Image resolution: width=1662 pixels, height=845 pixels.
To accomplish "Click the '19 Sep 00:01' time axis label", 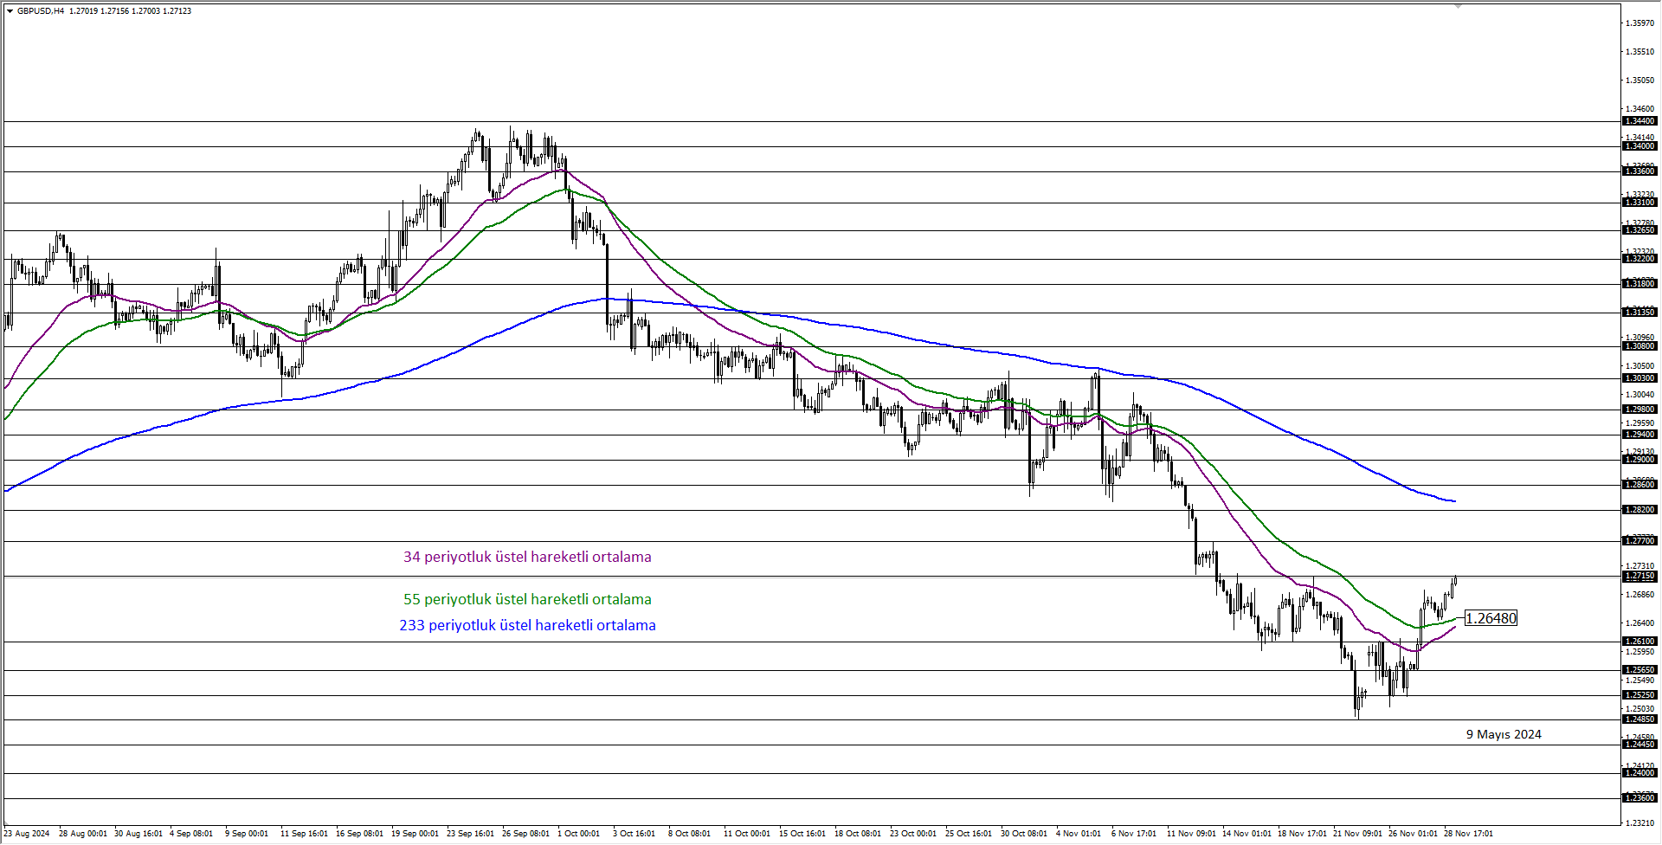I will pos(415,834).
